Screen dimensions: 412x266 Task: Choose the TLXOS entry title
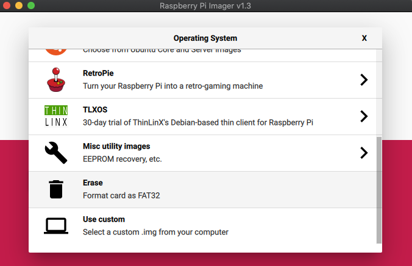94,110
